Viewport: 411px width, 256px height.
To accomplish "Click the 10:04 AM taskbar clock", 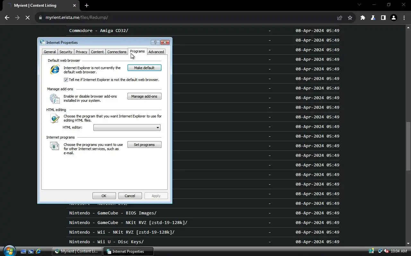I will pos(399,251).
